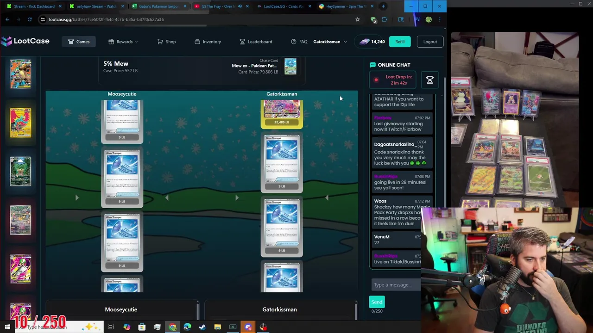Click the Mooseycutie player header above reel
The height and width of the screenshot is (333, 593).
point(122,94)
